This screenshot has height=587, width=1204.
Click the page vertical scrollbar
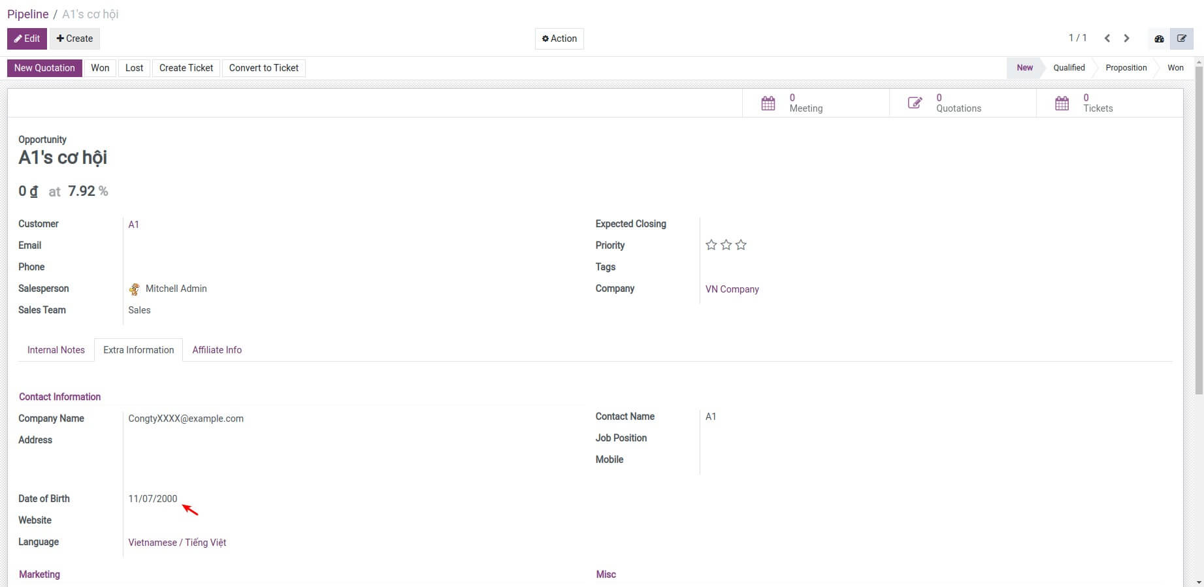pyautogui.click(x=1199, y=229)
